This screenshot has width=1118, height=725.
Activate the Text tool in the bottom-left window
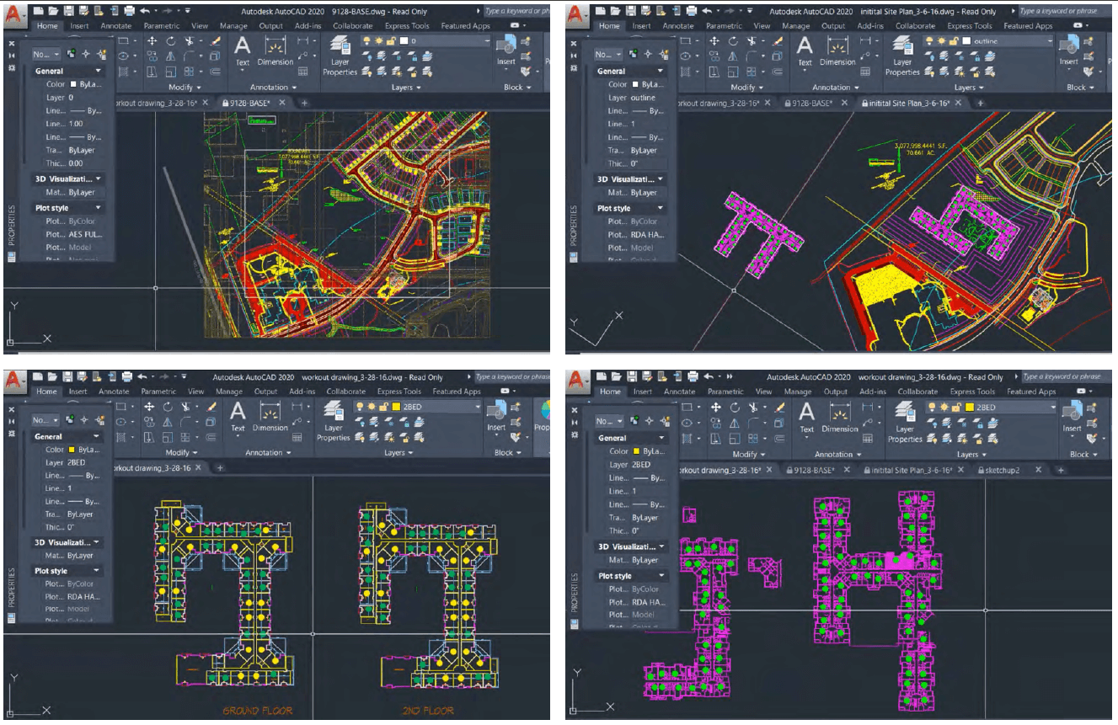tap(238, 416)
